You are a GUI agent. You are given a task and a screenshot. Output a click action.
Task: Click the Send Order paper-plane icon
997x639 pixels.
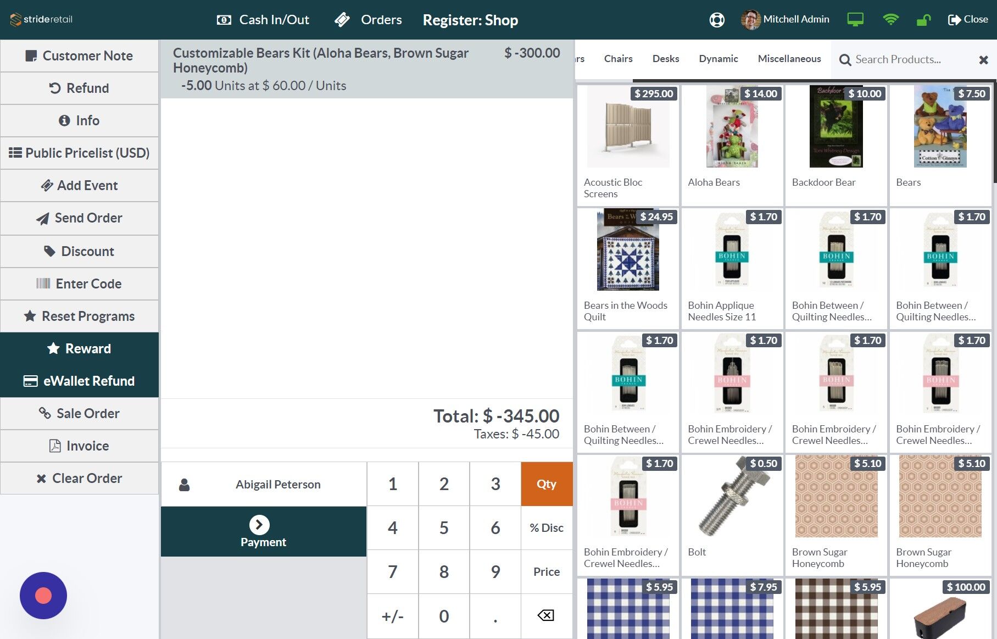tap(43, 218)
